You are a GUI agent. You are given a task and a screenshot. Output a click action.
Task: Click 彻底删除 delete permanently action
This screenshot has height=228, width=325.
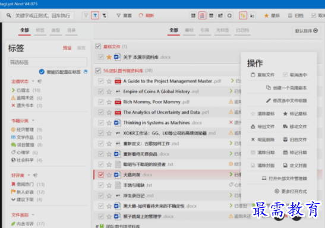point(263,140)
